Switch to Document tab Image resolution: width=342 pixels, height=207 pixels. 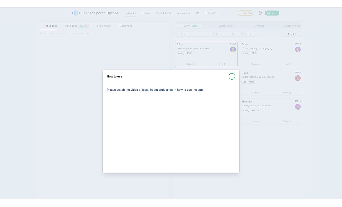pos(126,26)
